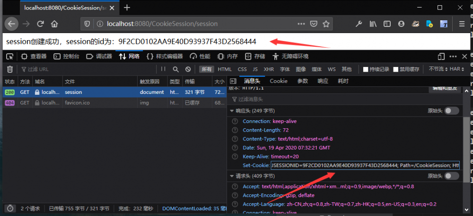Open page actions three-dot menu in address bar
The image size is (473, 216).
301,24
